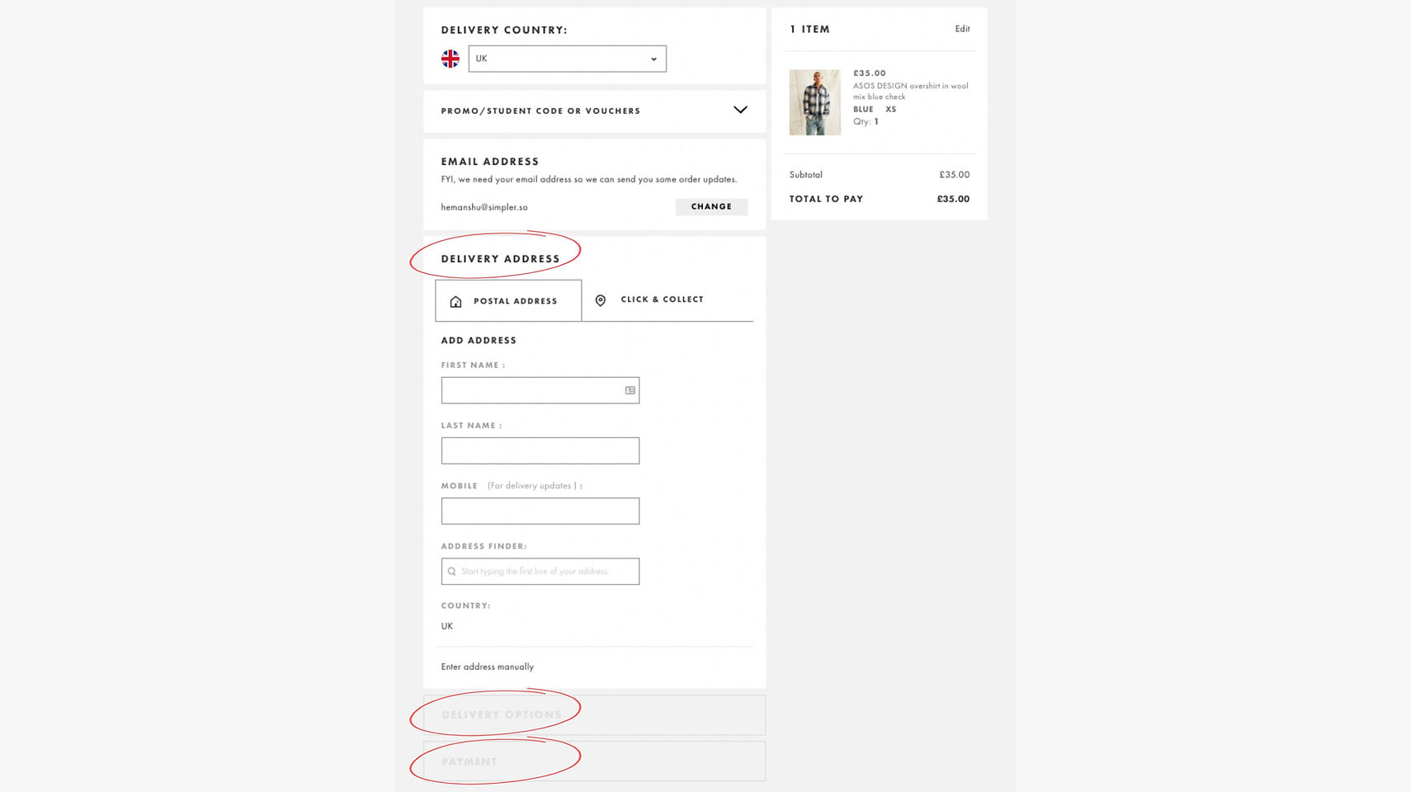Click Edit next to 1 Item
Viewport: 1411px width, 792px height.
click(x=962, y=28)
